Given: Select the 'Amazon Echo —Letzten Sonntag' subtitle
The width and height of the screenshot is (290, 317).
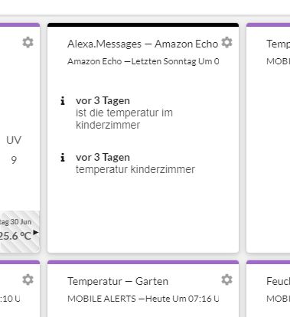Looking at the screenshot, I should click(x=143, y=61).
